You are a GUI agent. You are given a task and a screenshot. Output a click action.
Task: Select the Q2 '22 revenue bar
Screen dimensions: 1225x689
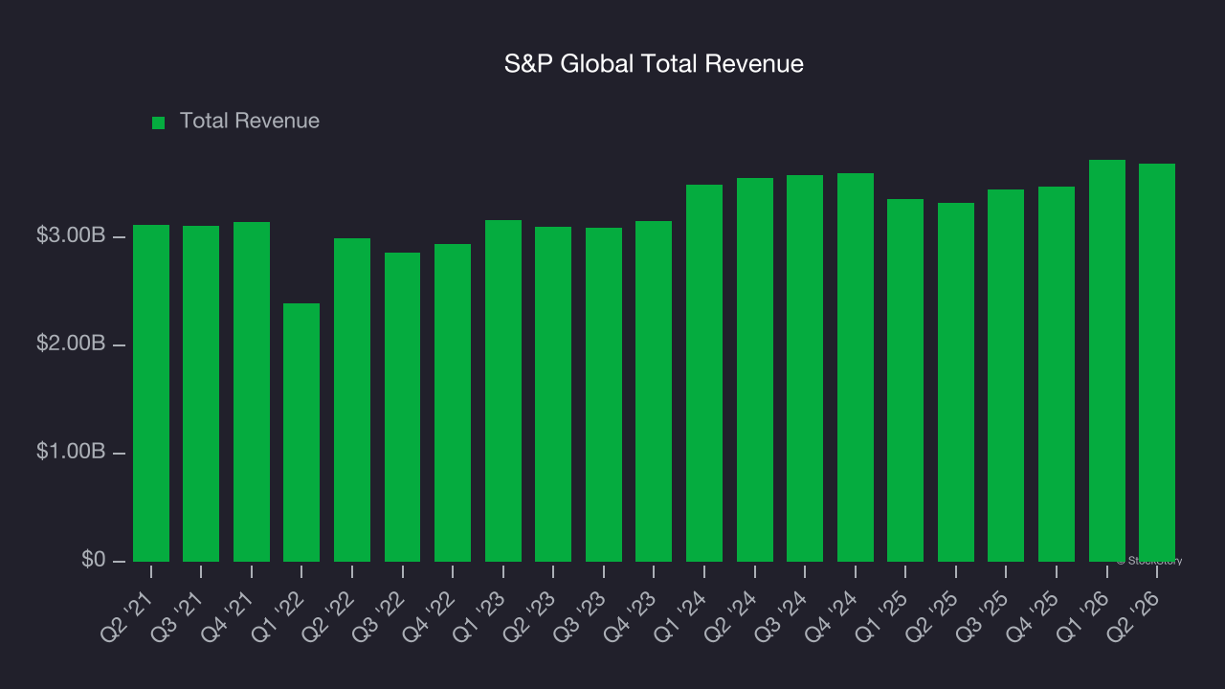352,400
